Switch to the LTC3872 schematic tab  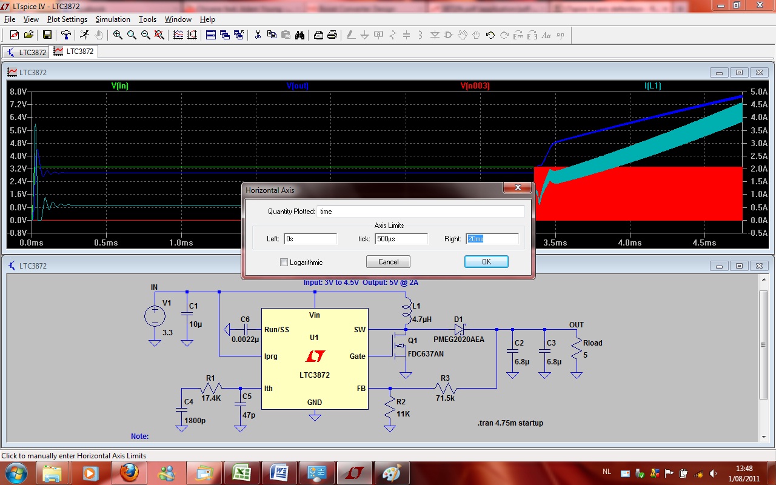point(27,52)
